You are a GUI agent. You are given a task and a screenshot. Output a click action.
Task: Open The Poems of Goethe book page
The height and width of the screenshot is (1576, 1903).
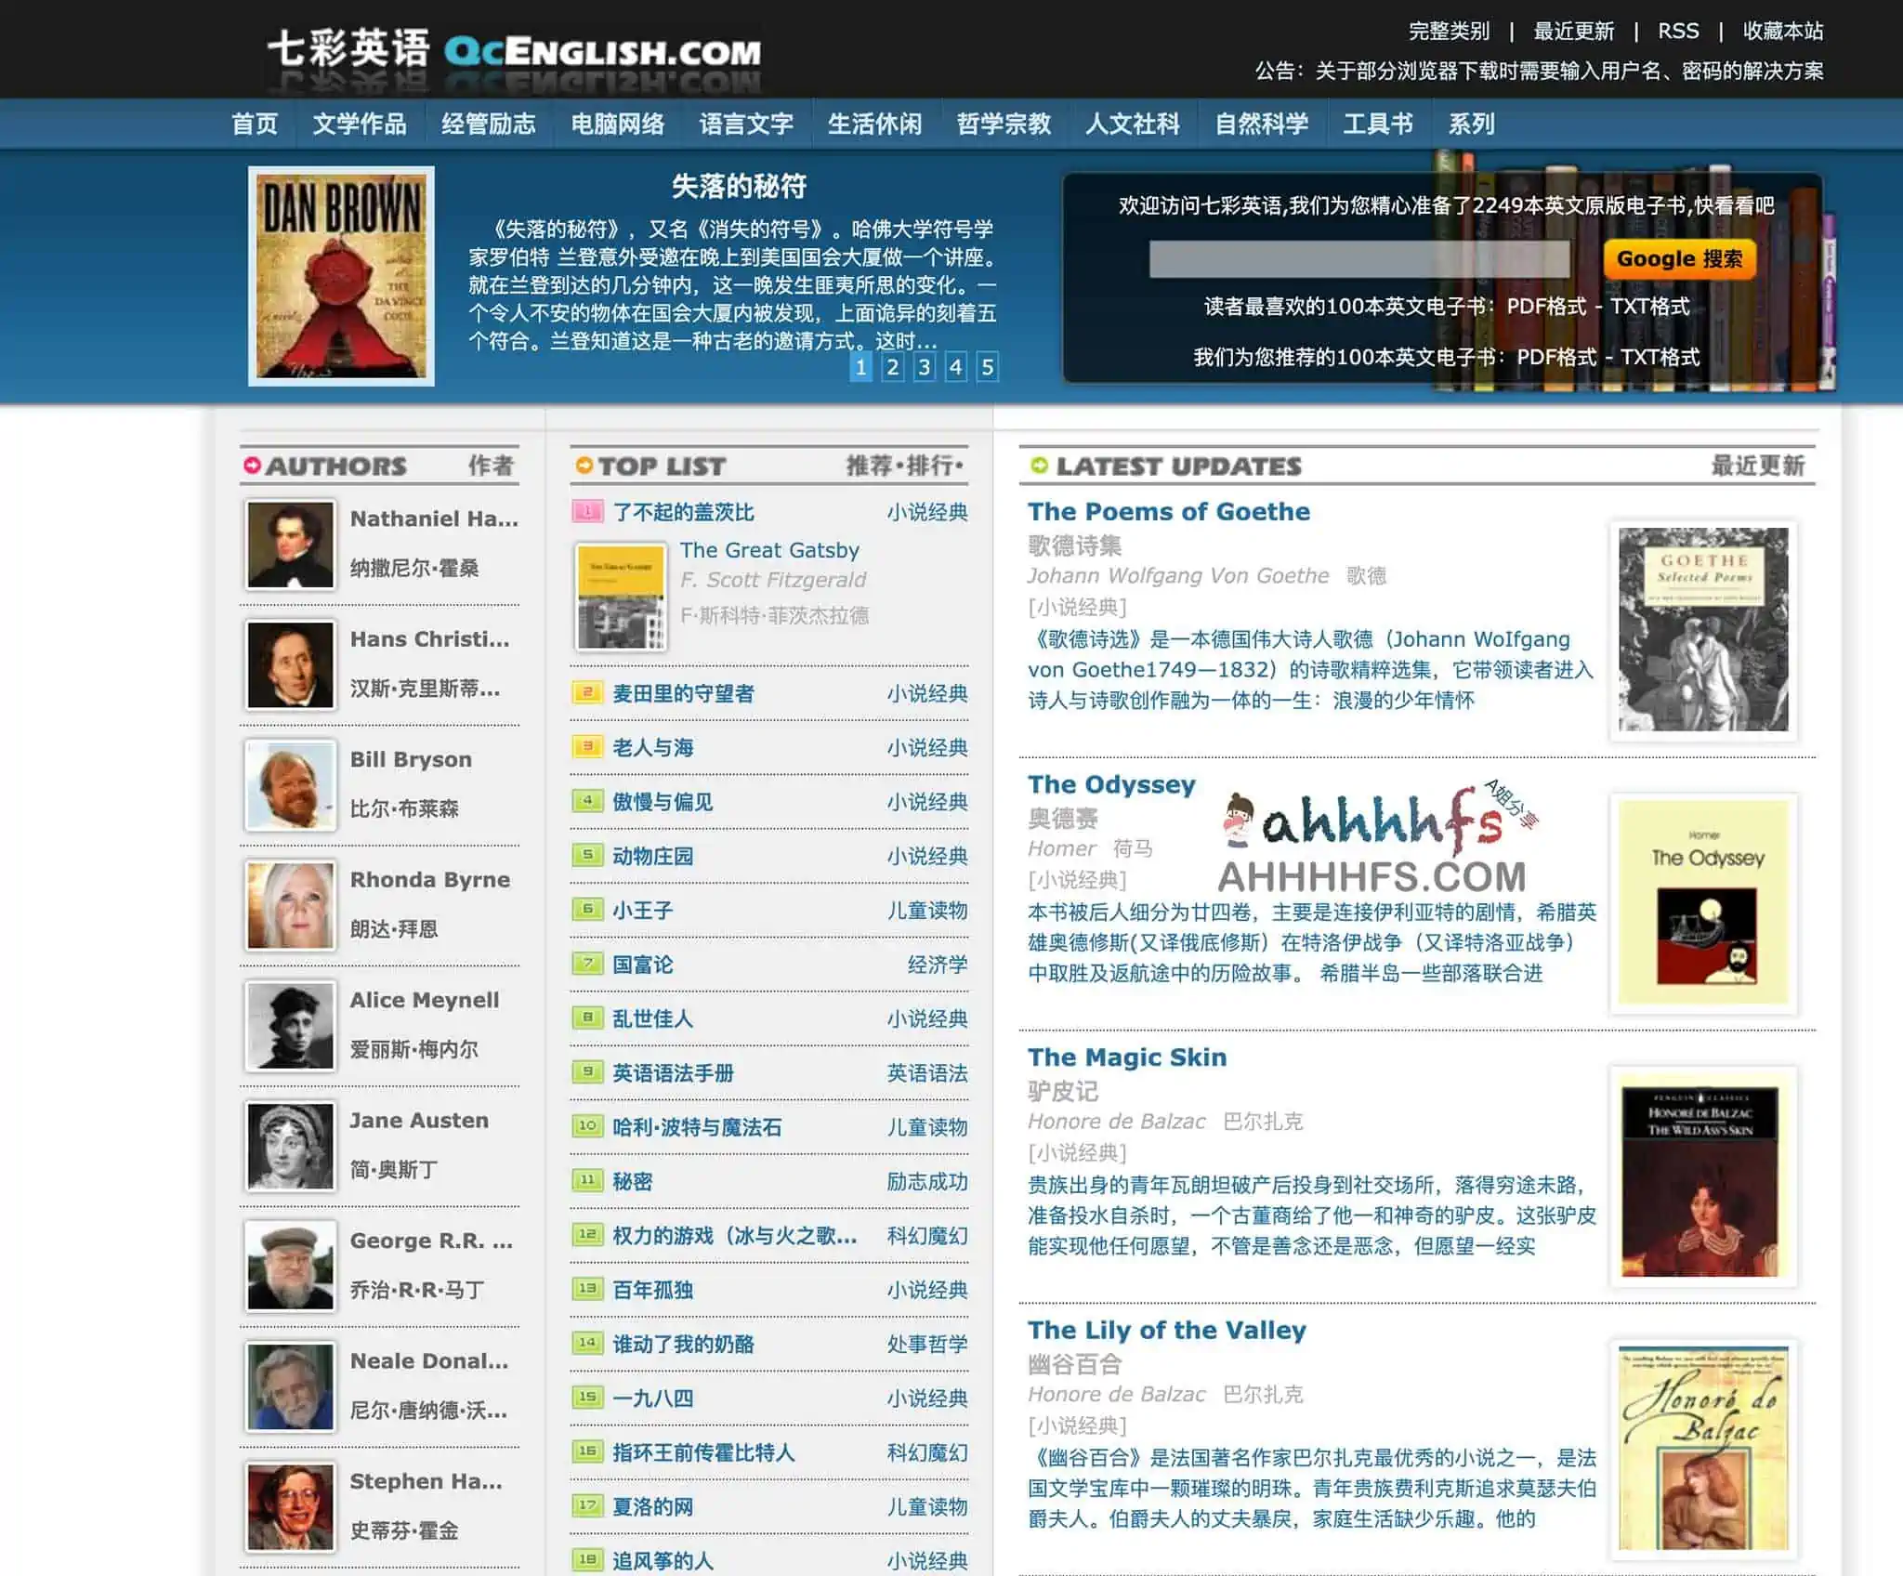1169,511
